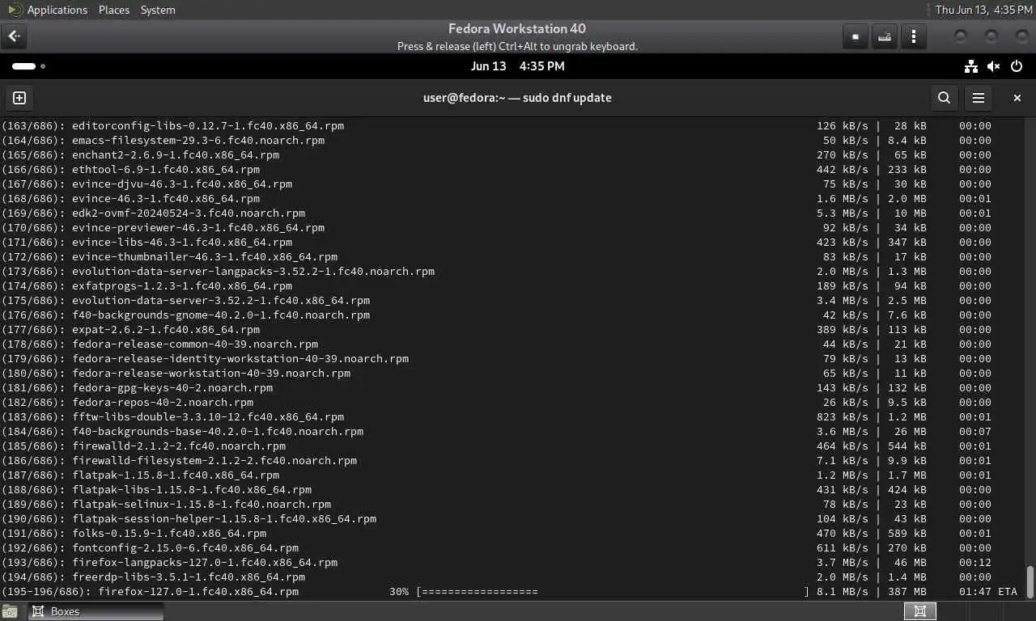Open the Applications menu
This screenshot has height=621, width=1036.
point(57,10)
